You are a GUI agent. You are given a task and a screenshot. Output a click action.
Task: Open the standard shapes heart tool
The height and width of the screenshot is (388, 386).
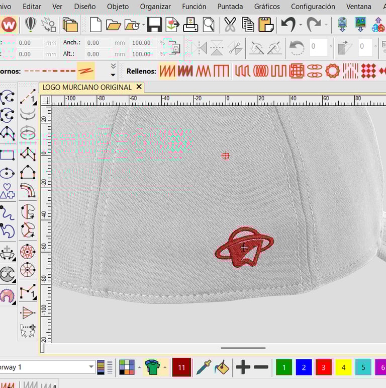point(8,191)
